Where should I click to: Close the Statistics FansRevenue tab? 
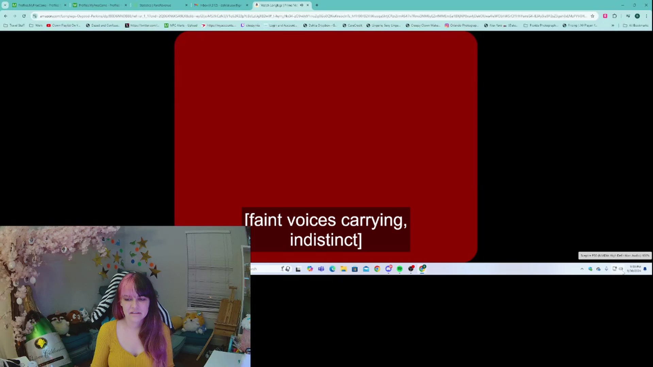pos(186,5)
